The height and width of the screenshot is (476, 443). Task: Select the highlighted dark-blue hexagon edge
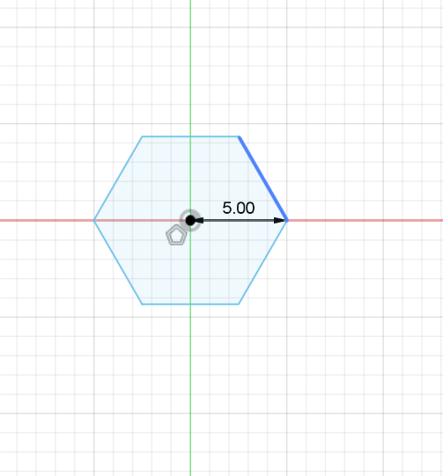click(263, 179)
